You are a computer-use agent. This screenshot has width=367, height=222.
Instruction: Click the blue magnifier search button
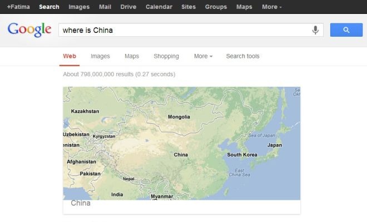pyautogui.click(x=346, y=30)
